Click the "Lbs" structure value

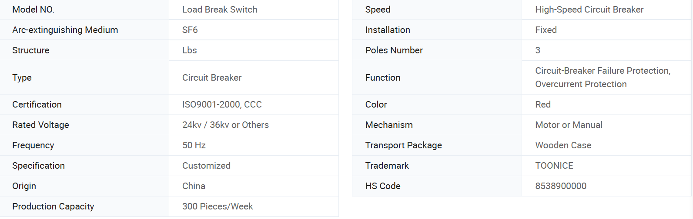190,50
